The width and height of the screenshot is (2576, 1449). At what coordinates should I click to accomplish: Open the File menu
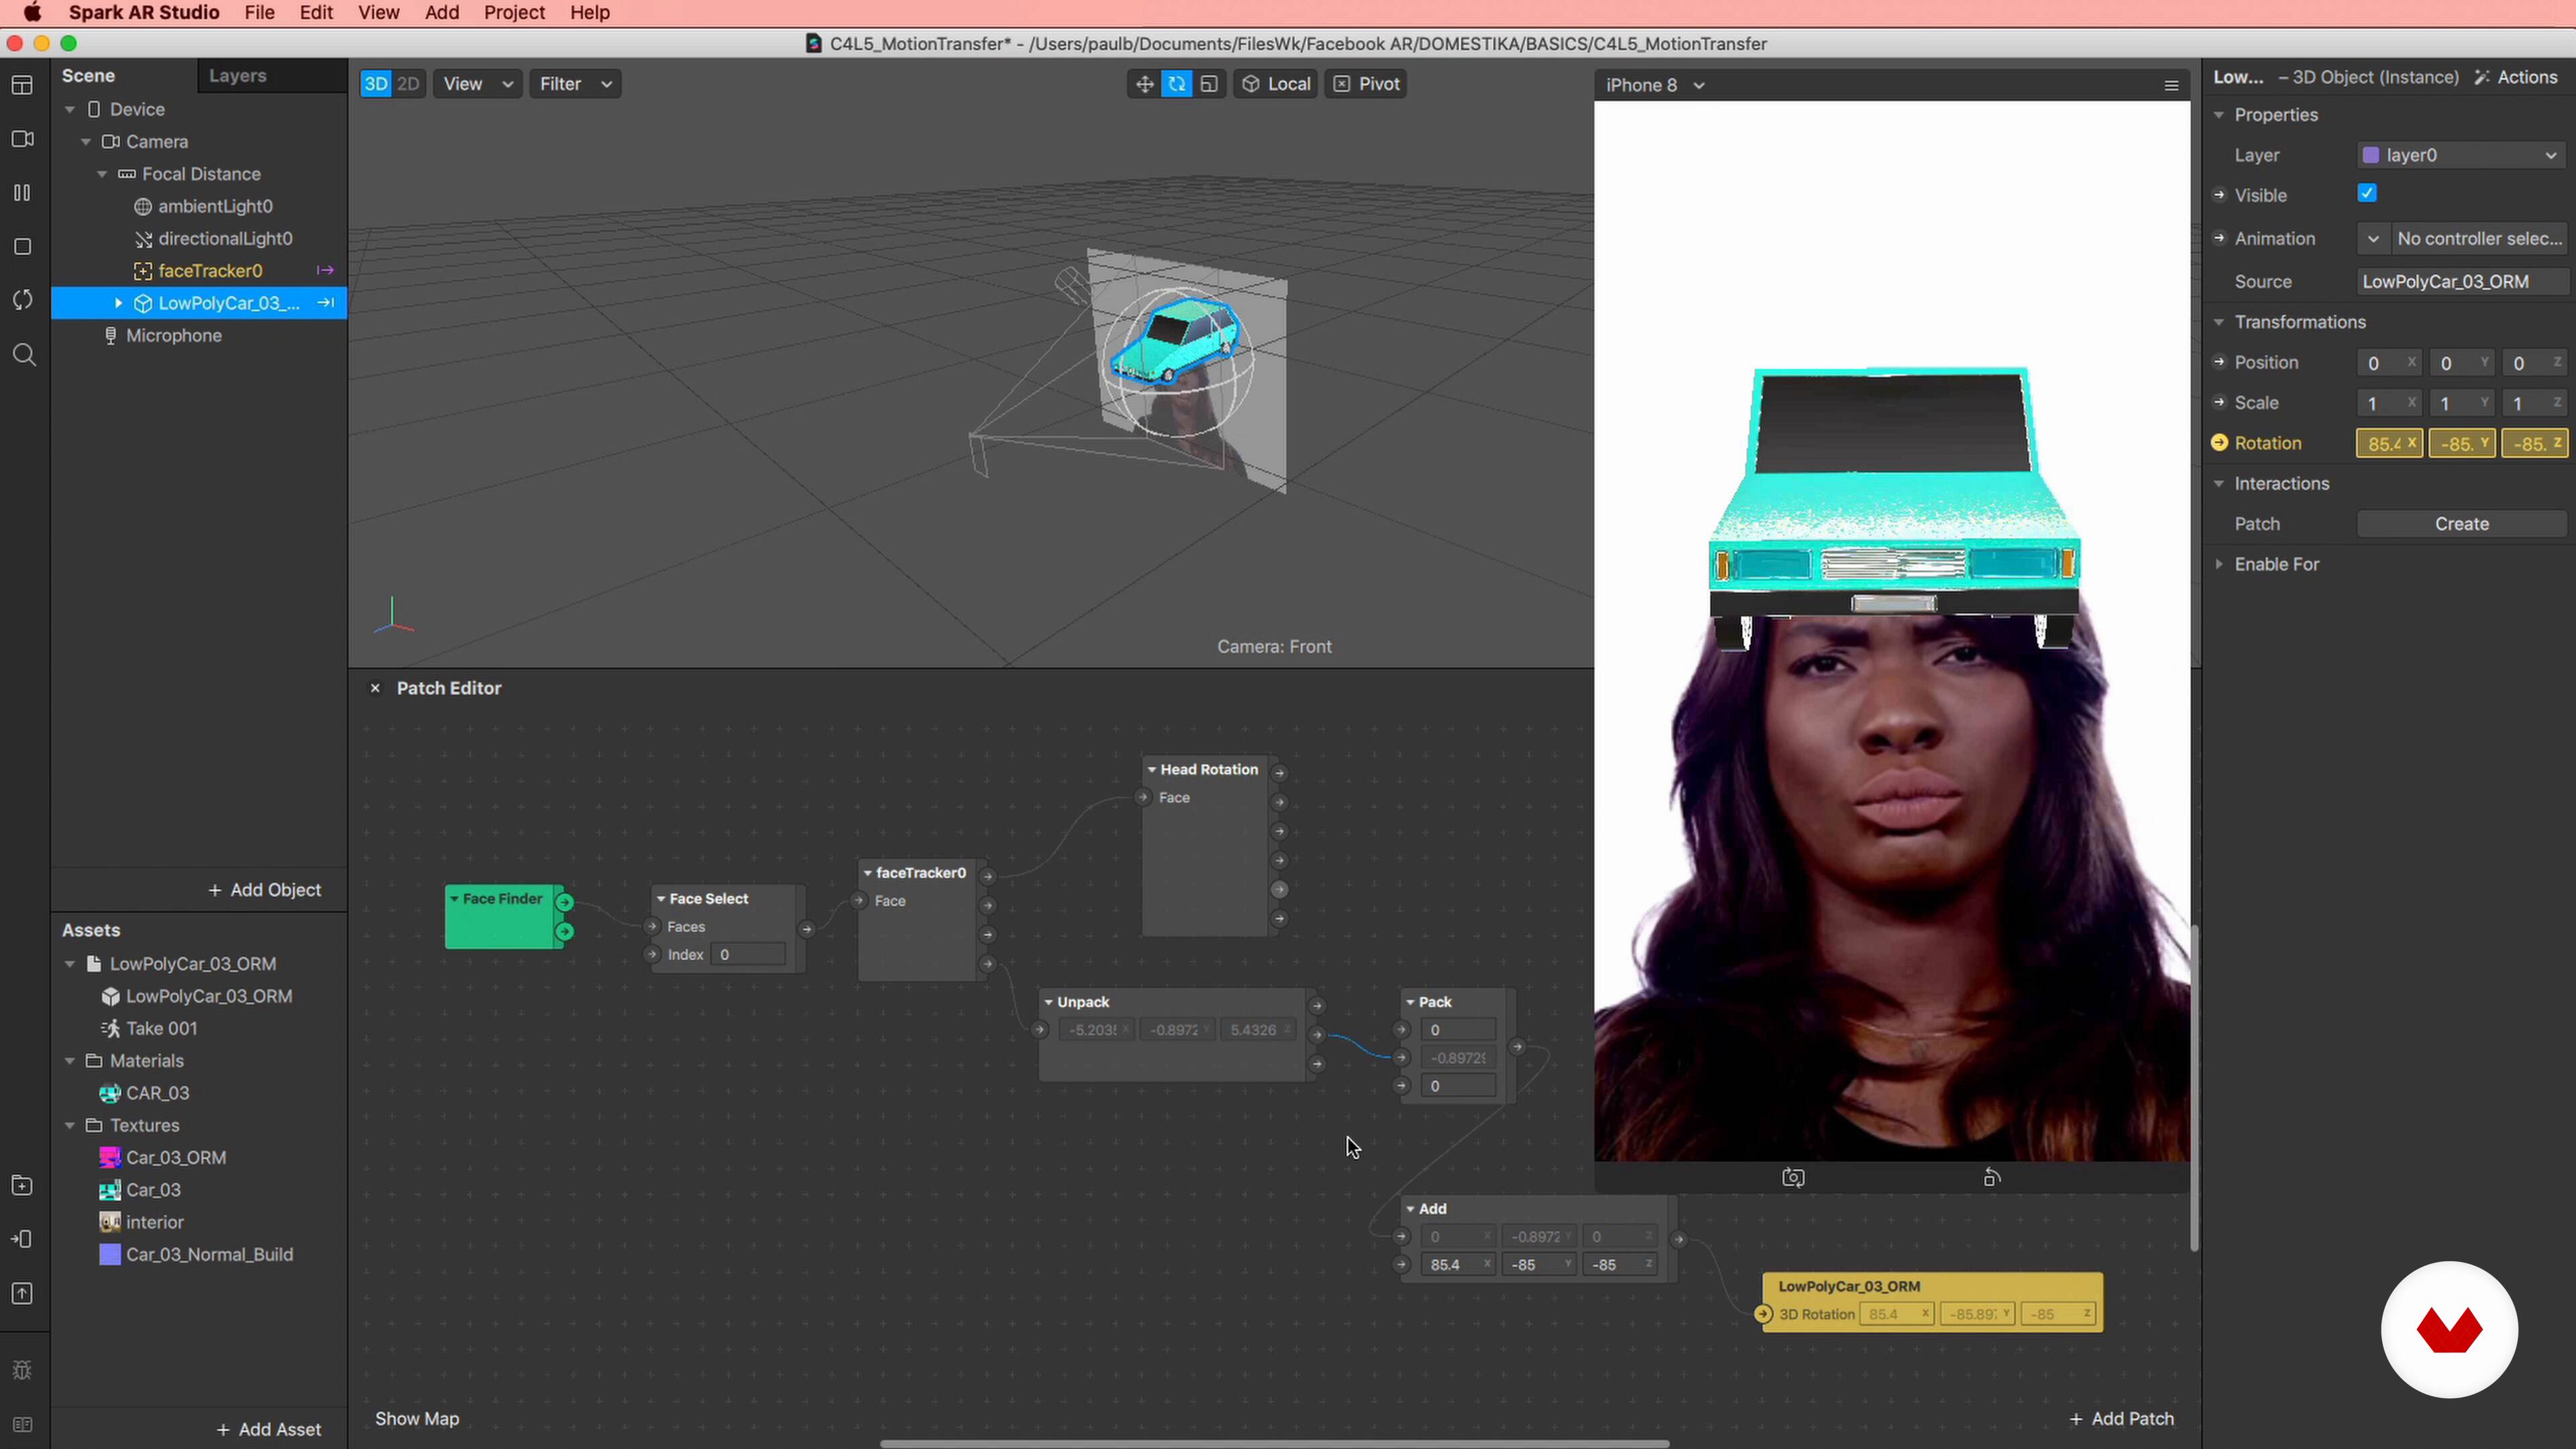(x=259, y=13)
